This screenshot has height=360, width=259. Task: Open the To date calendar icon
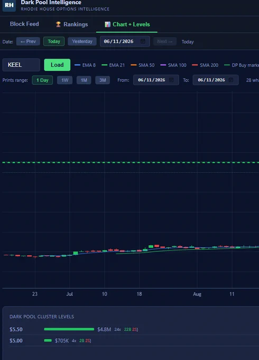click(x=231, y=80)
